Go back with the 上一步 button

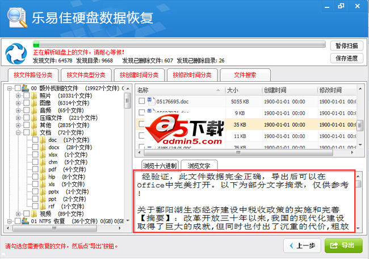(x=302, y=245)
